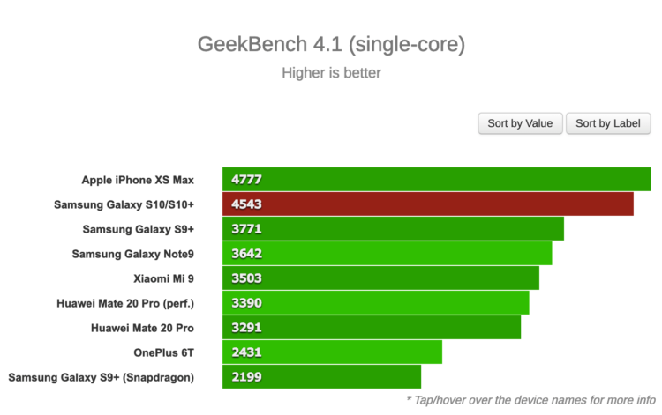This screenshot has height=415, width=662.
Task: Select the 2431 bar for OnePlus 6T
Action: tap(332, 352)
